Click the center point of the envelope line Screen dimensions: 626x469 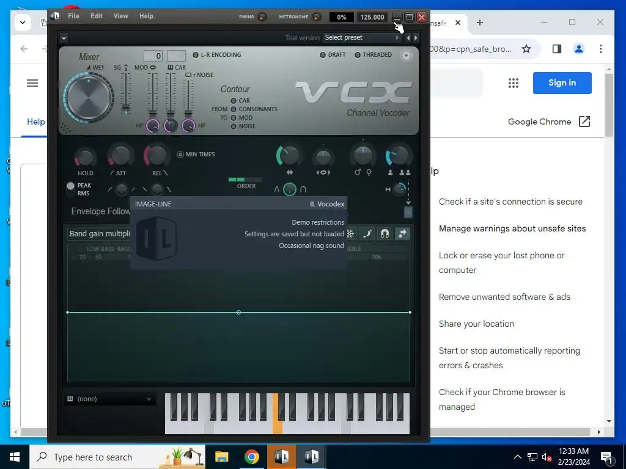click(238, 312)
